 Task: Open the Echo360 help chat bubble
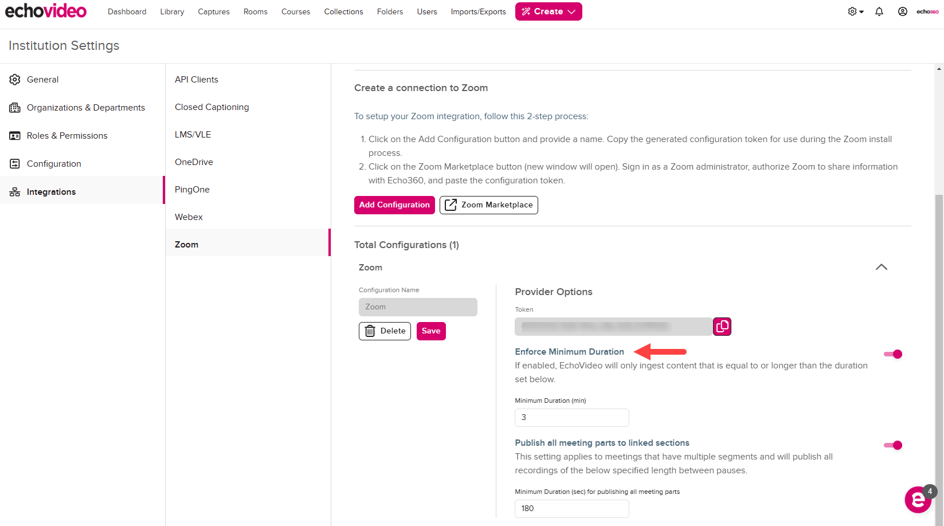[x=918, y=500]
